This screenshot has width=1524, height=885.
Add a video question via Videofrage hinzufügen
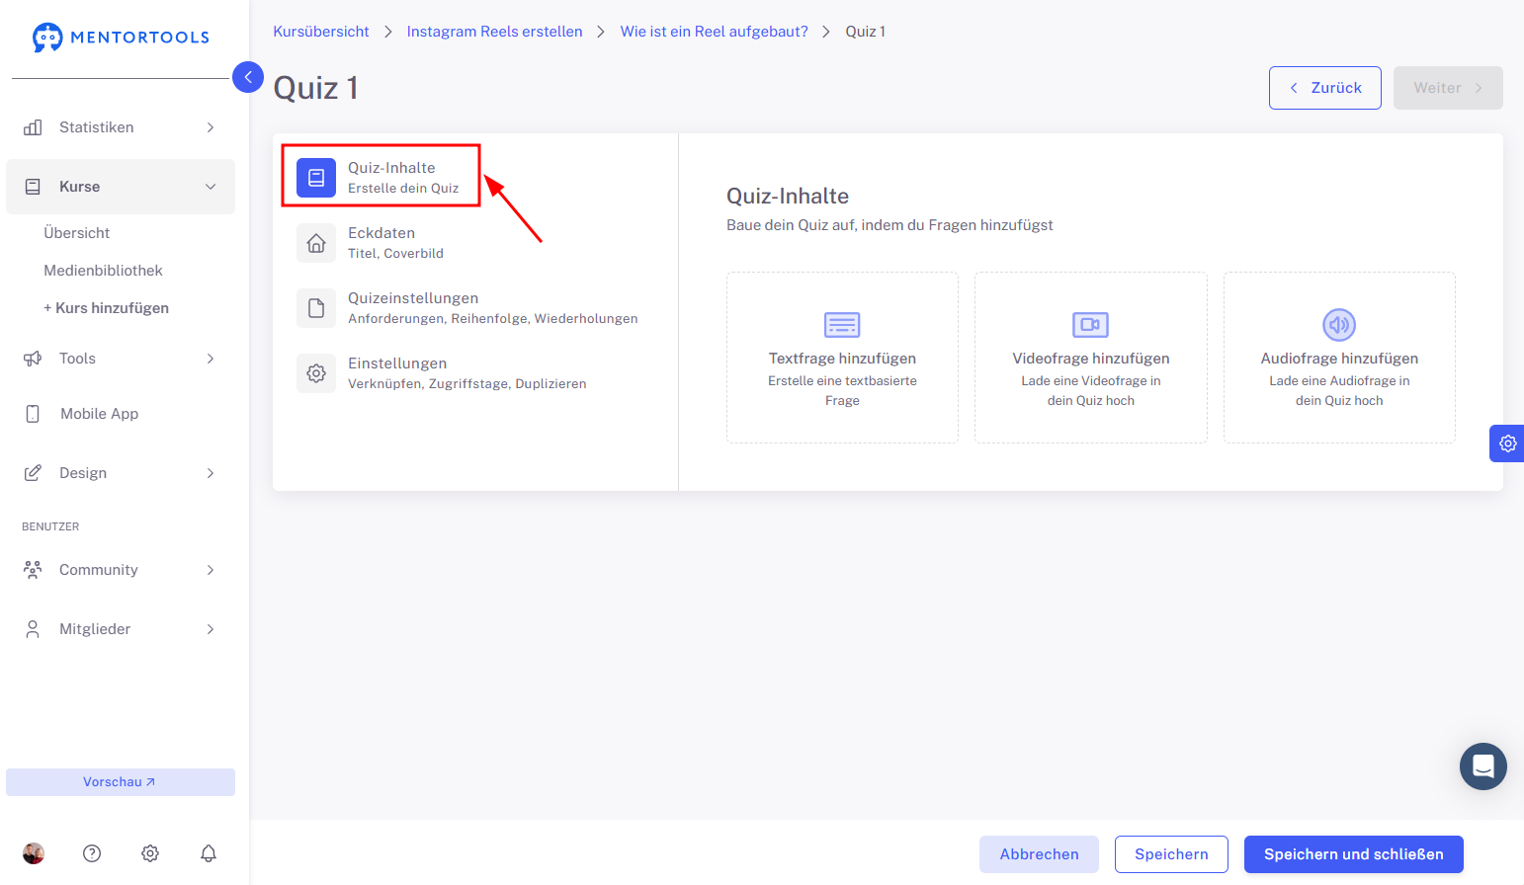pos(1091,358)
